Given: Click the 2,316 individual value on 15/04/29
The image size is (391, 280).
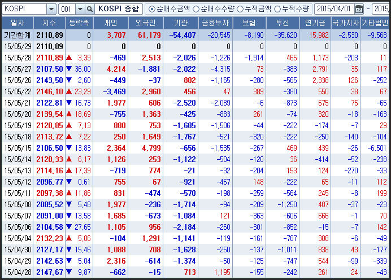Looking at the screenshot, I should [116, 261].
